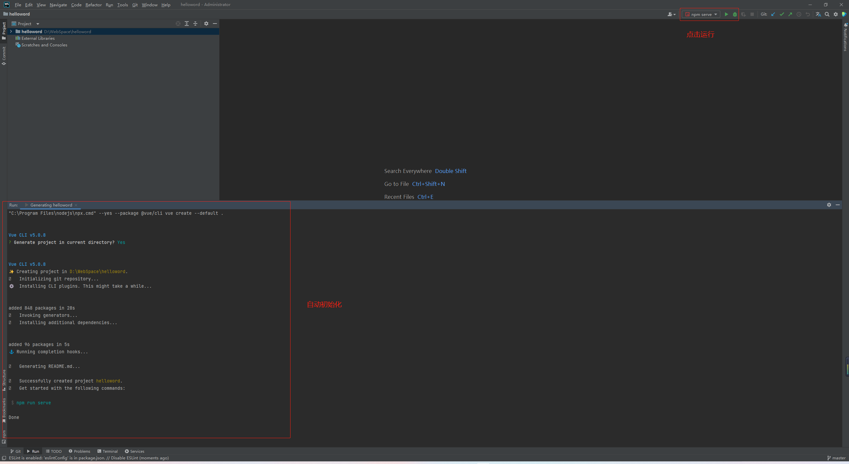Viewport: 849px width, 464px height.
Task: Click the npm run serve command text
Action: 33,403
